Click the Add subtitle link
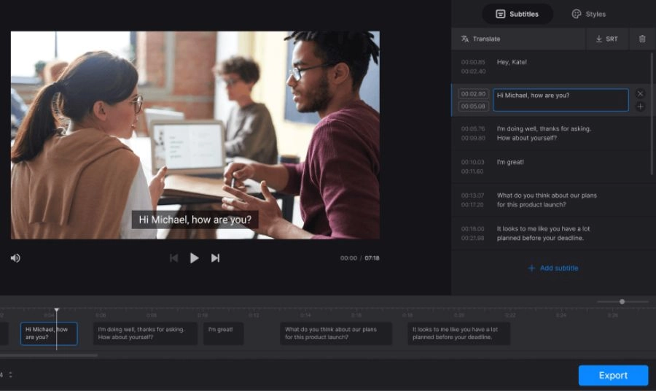656x391 pixels. [x=553, y=268]
